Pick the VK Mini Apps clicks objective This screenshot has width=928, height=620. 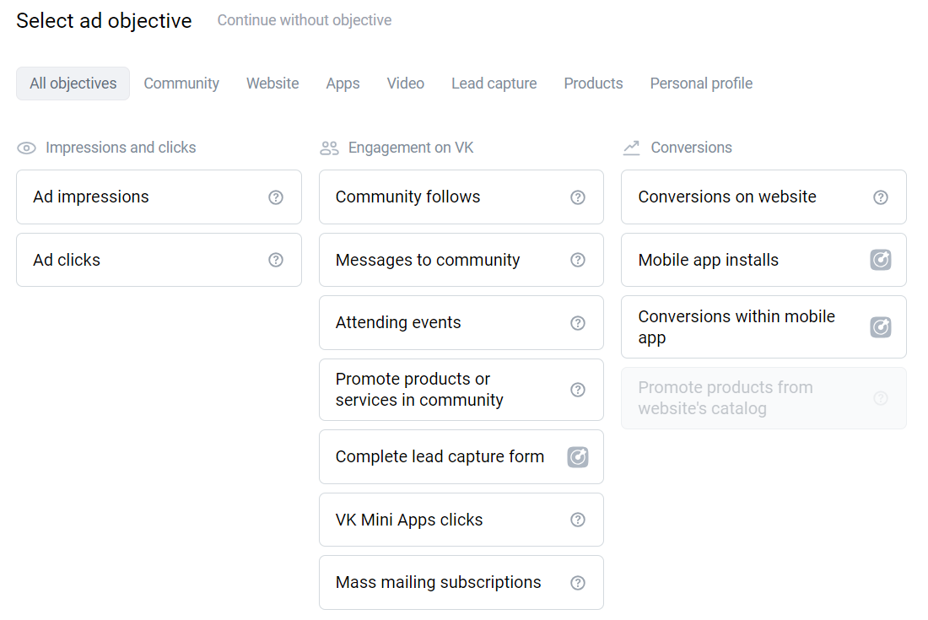pos(461,520)
